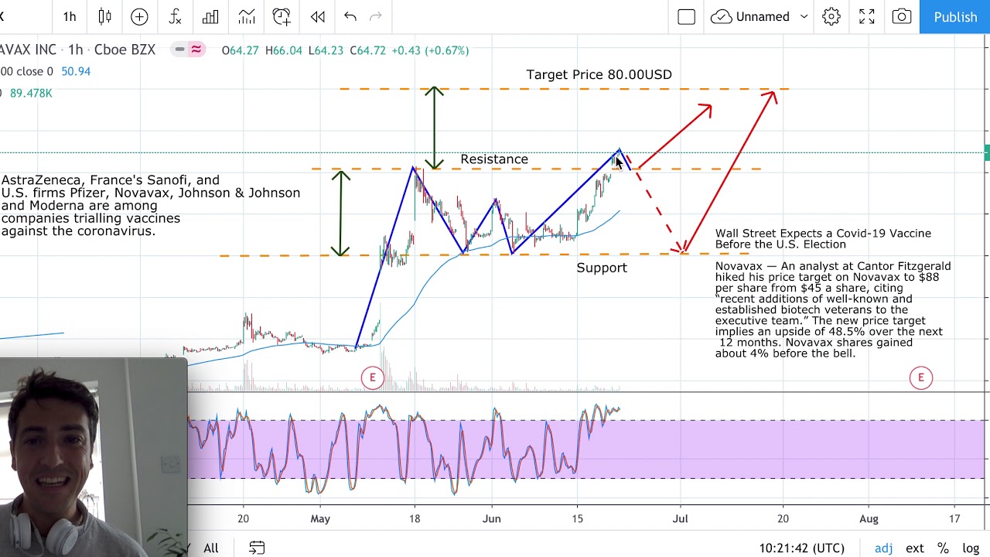Viewport: 990px width, 557px height.
Task: Click the redo arrow icon
Action: (x=376, y=16)
